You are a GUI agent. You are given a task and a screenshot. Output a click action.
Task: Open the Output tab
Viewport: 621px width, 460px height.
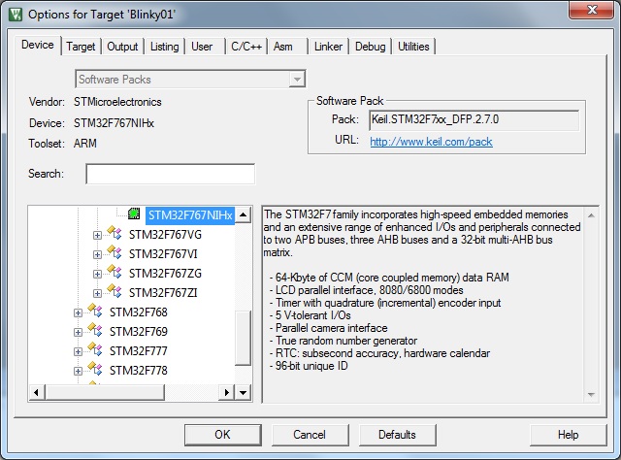coord(122,47)
